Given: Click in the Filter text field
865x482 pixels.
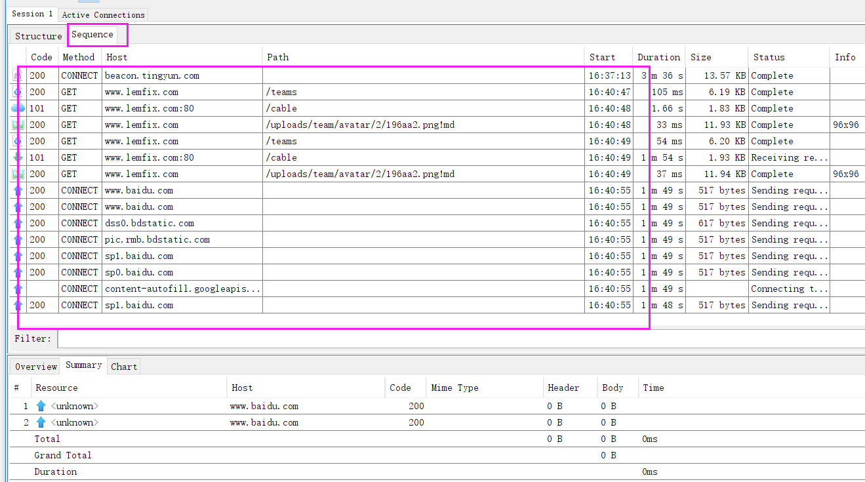Looking at the screenshot, I should [x=461, y=338].
